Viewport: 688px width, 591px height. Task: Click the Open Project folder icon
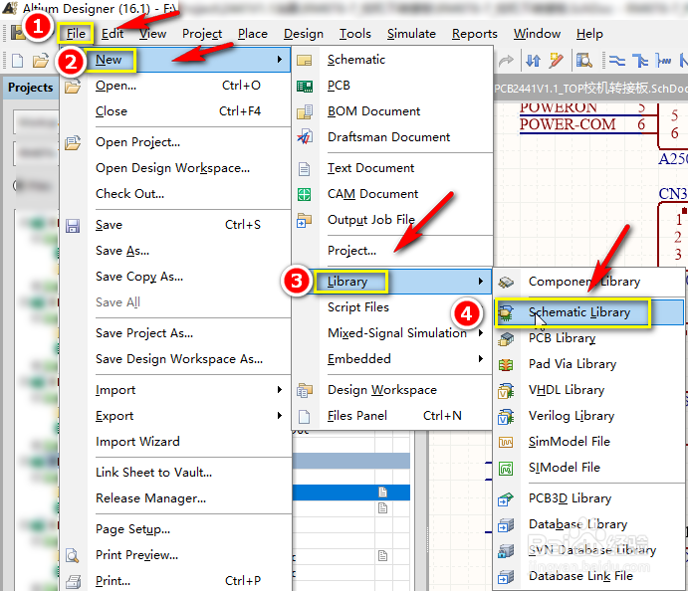coord(73,142)
